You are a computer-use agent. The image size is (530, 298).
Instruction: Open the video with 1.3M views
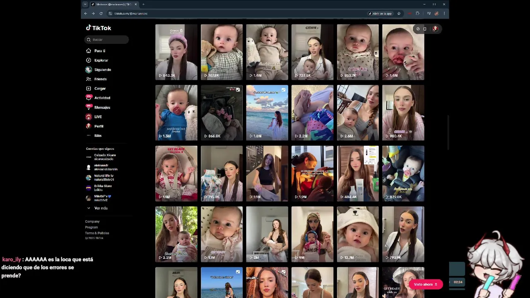pyautogui.click(x=176, y=113)
